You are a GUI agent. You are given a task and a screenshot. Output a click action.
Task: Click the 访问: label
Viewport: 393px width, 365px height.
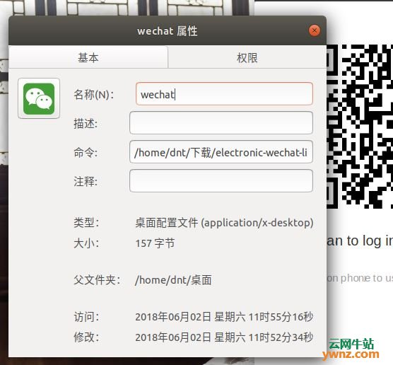pyautogui.click(x=86, y=317)
